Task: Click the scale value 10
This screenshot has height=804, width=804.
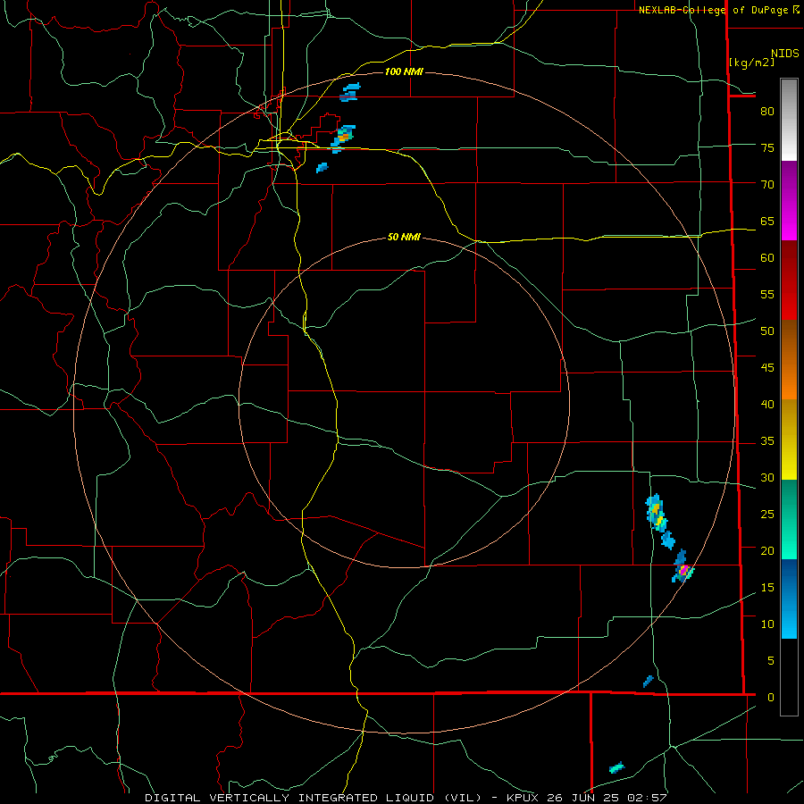Action: point(767,624)
